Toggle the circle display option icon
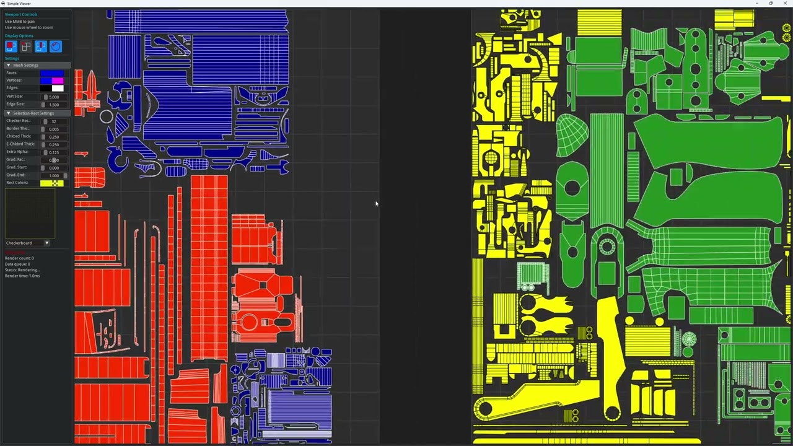Viewport: 793px width, 446px height. (x=56, y=46)
